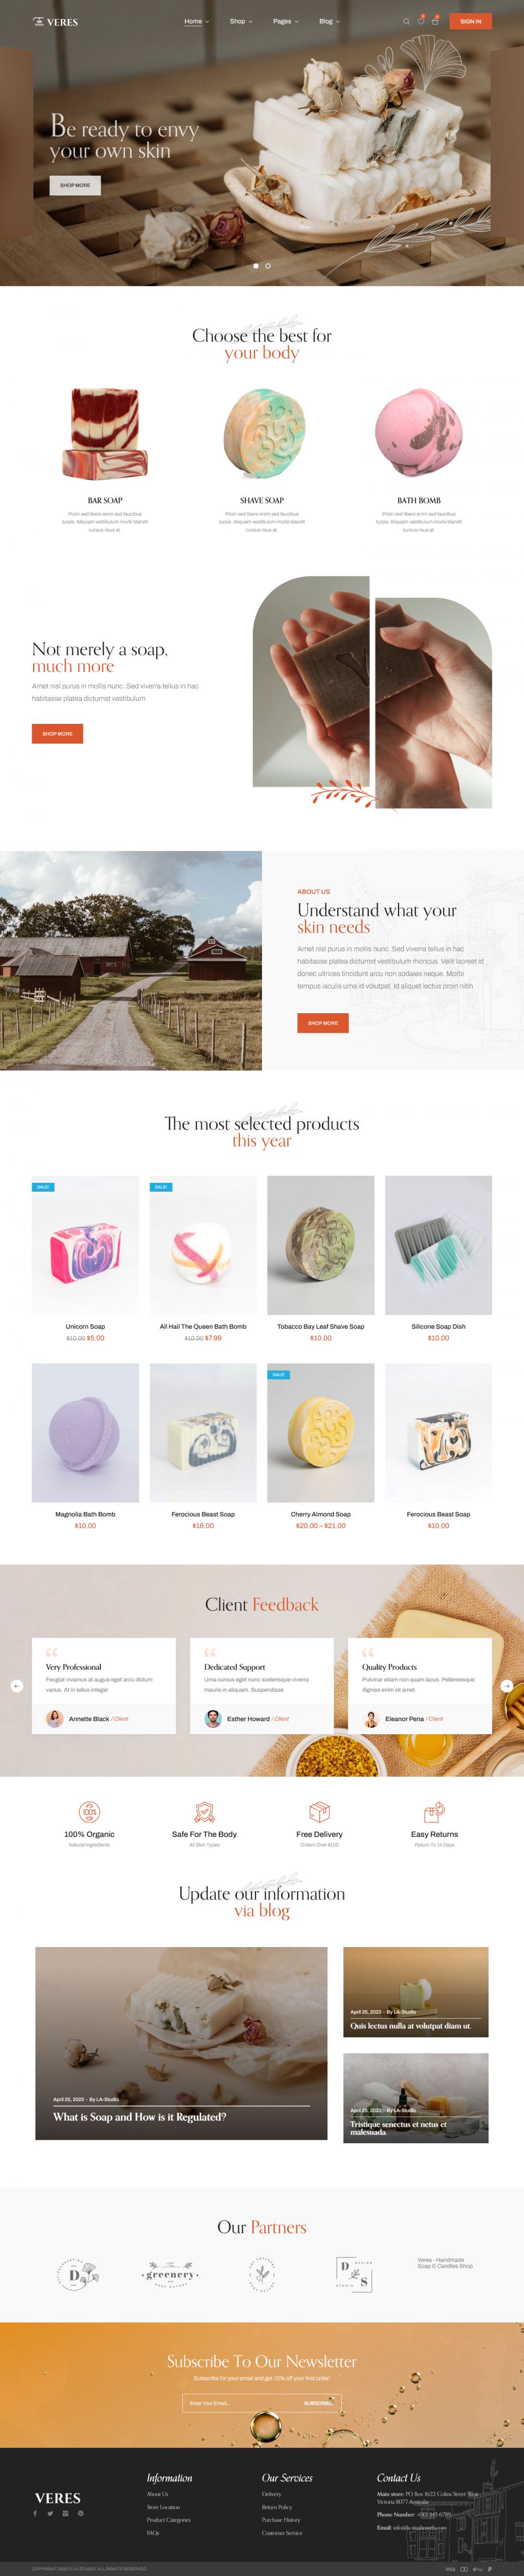Expand the Pages dropdown menu
The height and width of the screenshot is (2576, 524).
[286, 21]
